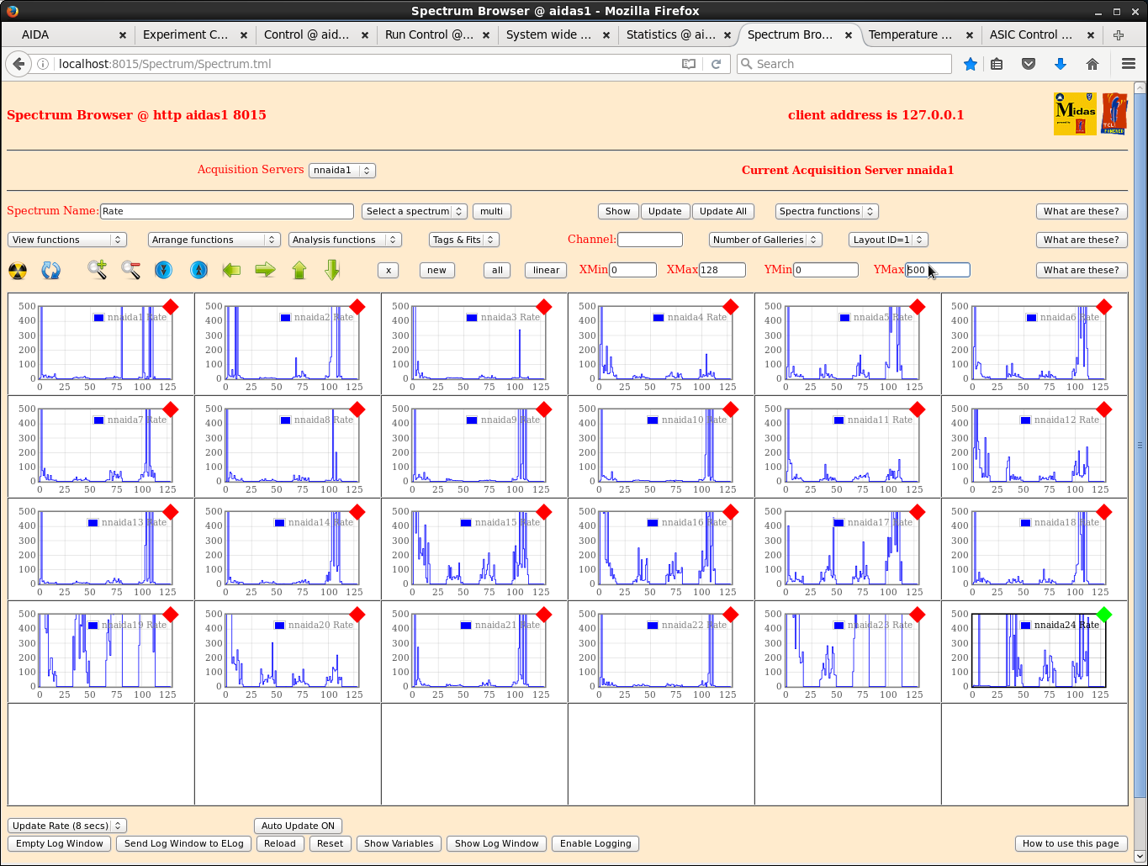Save page to Pocket icon
The image size is (1148, 866).
[x=1029, y=64]
